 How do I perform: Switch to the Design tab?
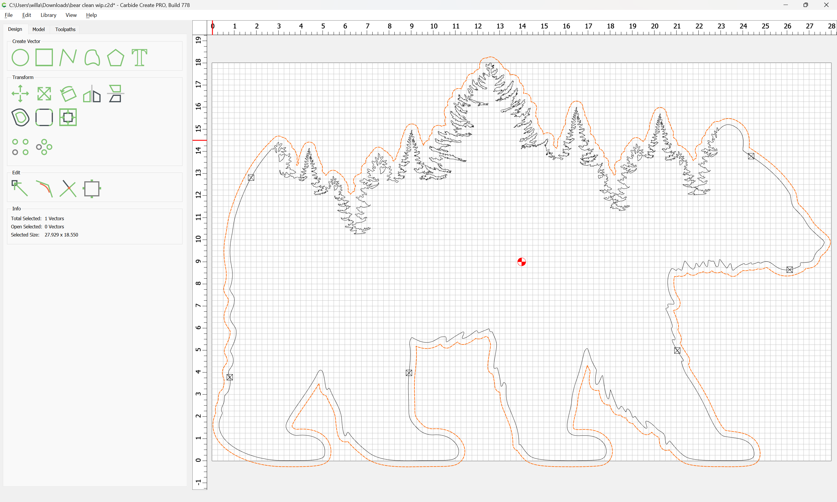15,29
